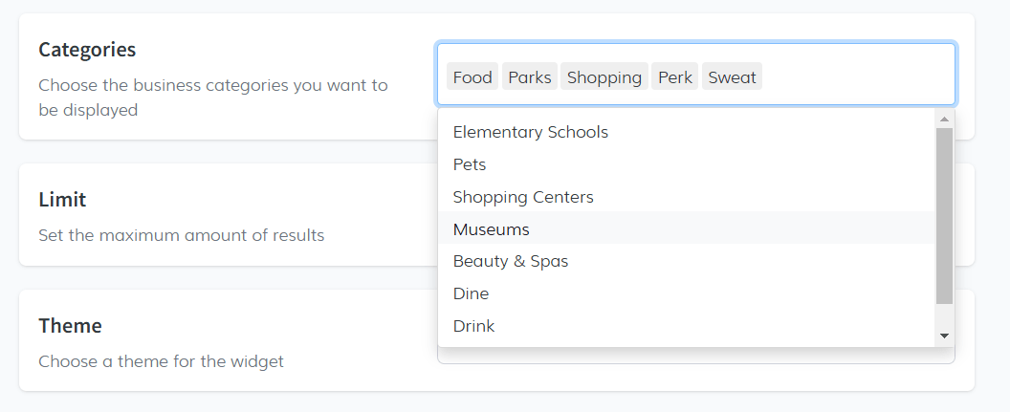This screenshot has width=1010, height=412.
Task: Select Shopping Centers option
Action: pos(523,197)
